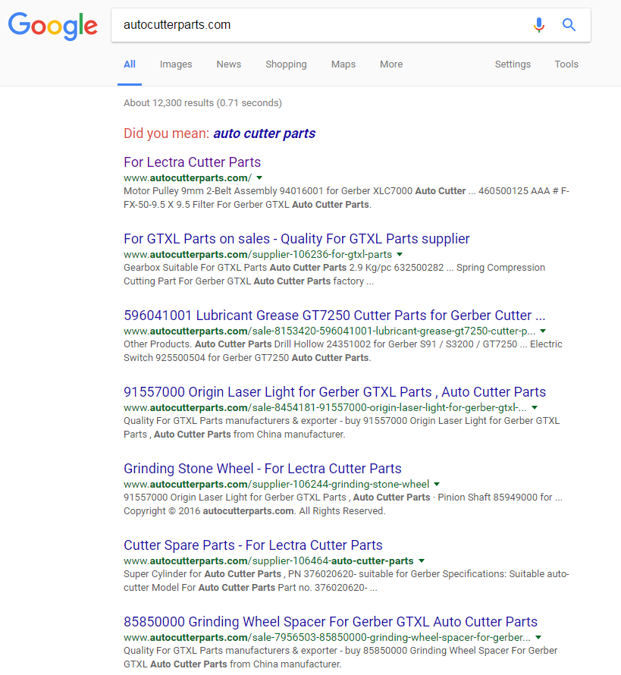Switch to the Images tab
The height and width of the screenshot is (675, 621).
click(x=176, y=64)
